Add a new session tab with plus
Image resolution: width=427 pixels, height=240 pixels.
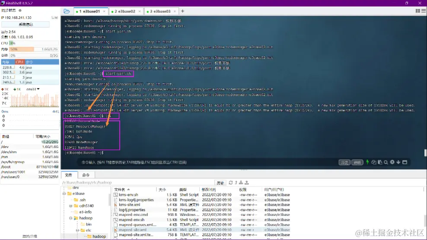pos(183,11)
